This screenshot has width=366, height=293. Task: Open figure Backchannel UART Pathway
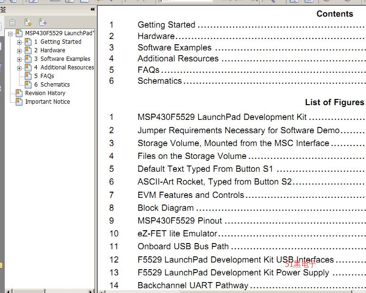coord(193,285)
